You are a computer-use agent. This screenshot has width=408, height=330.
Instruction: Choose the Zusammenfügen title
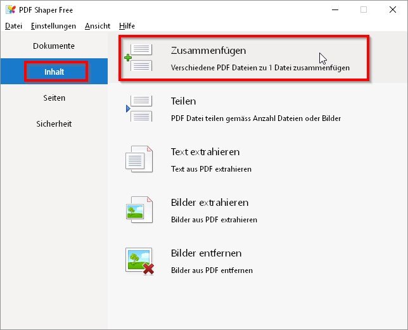tap(208, 51)
